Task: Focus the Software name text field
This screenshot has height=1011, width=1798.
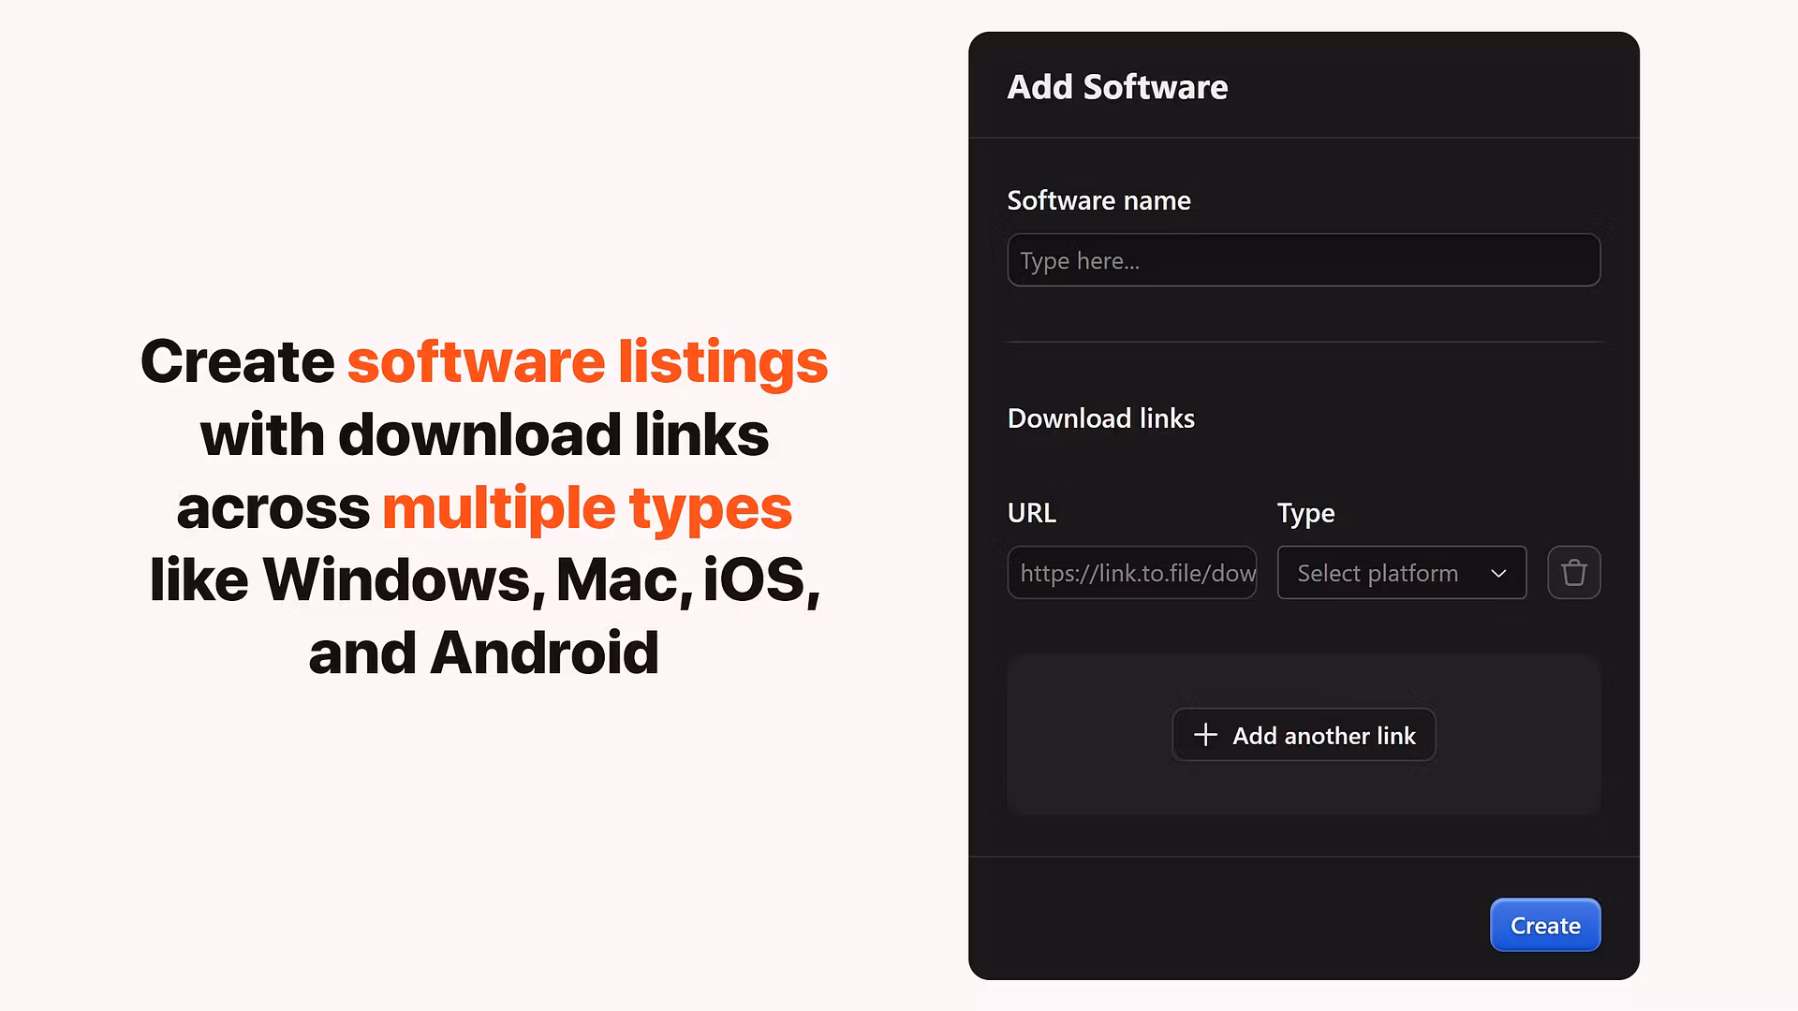Action: pos(1303,260)
